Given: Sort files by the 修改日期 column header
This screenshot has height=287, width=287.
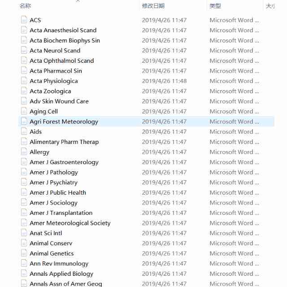Looking at the screenshot, I should click(x=153, y=6).
